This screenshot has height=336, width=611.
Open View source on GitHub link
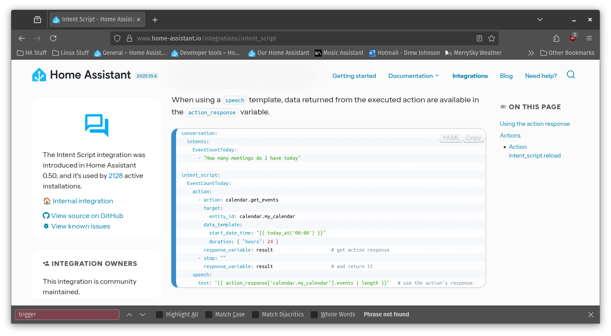pos(87,216)
